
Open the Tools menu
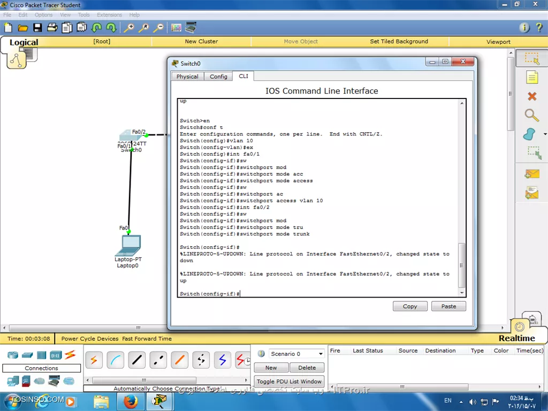pos(83,14)
